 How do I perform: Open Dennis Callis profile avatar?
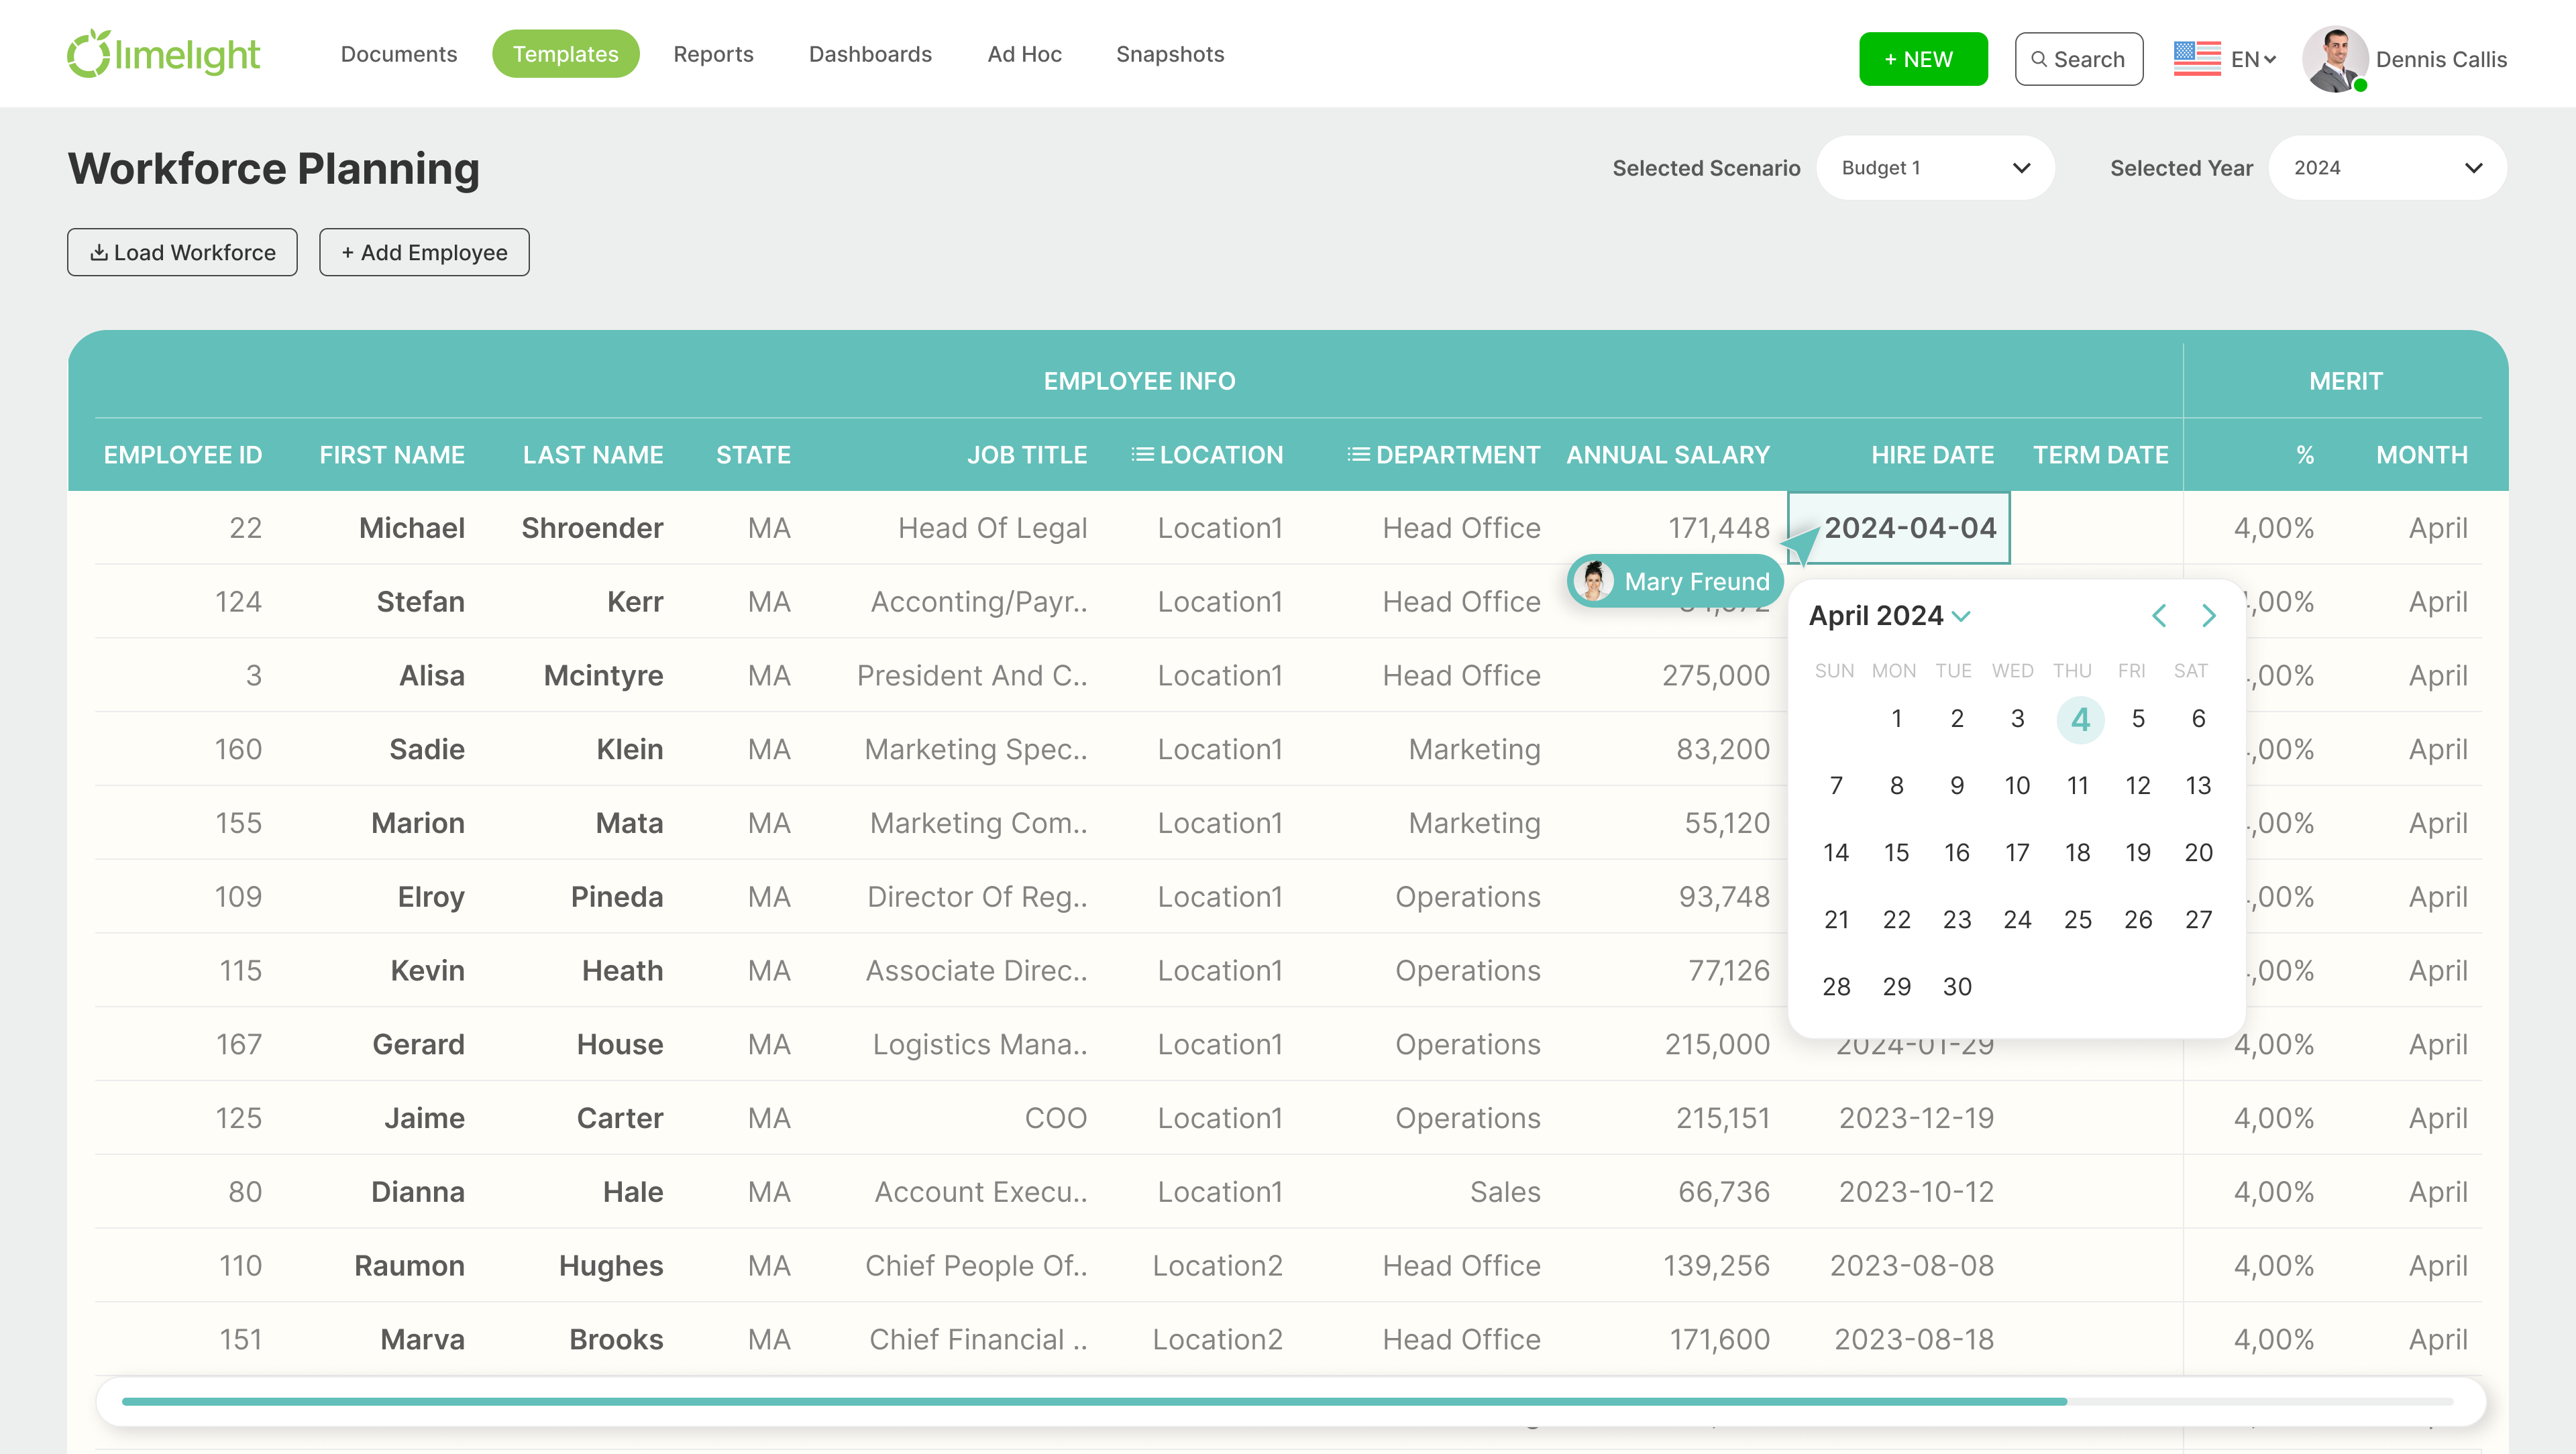coord(2337,59)
